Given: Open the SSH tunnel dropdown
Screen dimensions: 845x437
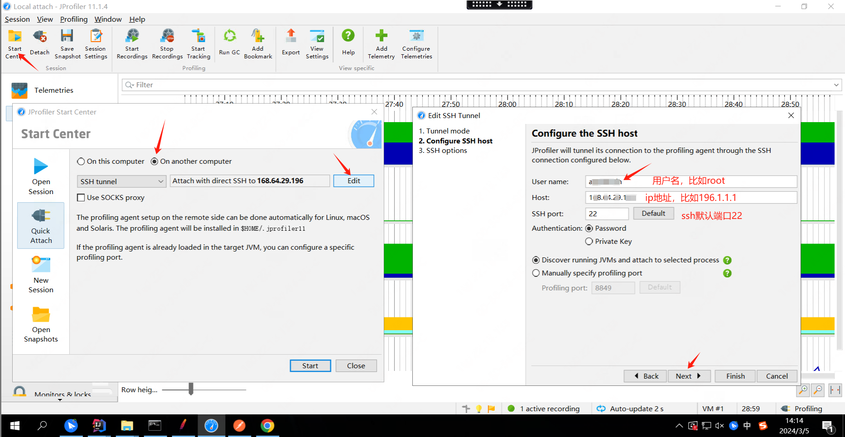Looking at the screenshot, I should click(x=121, y=181).
